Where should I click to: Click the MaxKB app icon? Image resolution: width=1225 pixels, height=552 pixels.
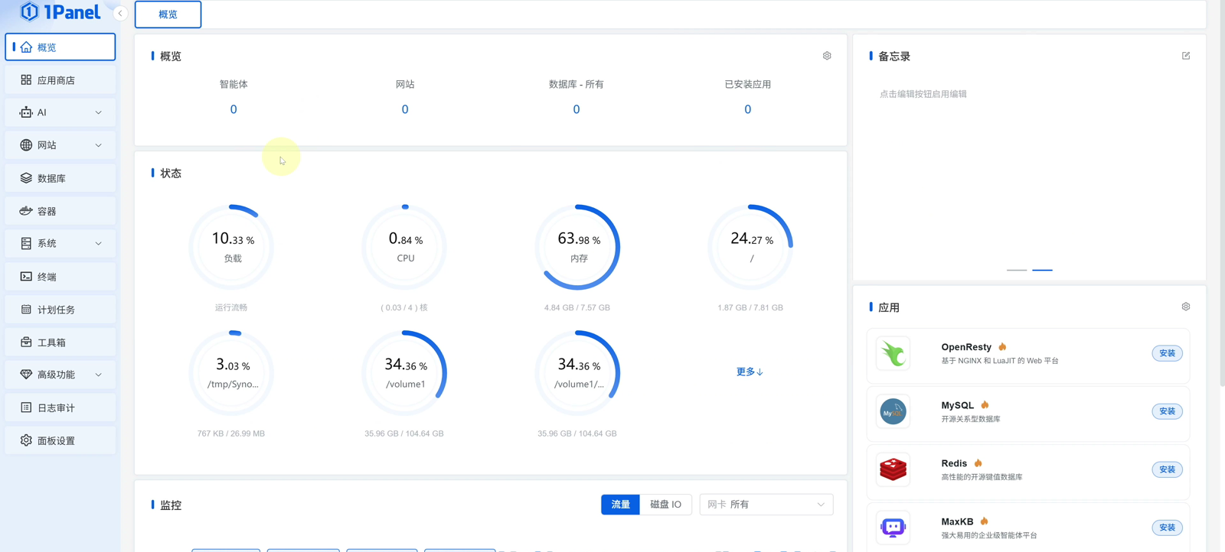pos(893,528)
